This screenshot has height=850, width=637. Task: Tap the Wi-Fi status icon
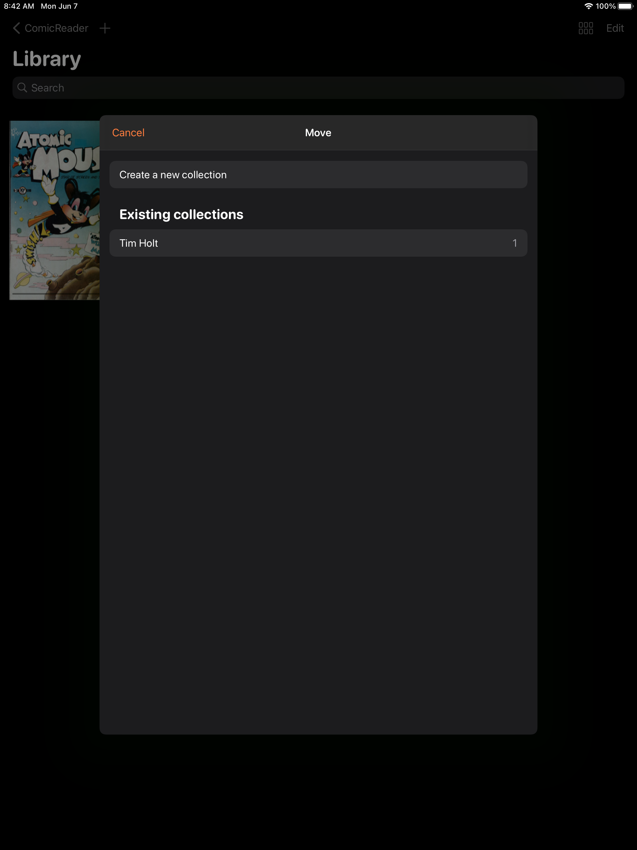(x=588, y=6)
